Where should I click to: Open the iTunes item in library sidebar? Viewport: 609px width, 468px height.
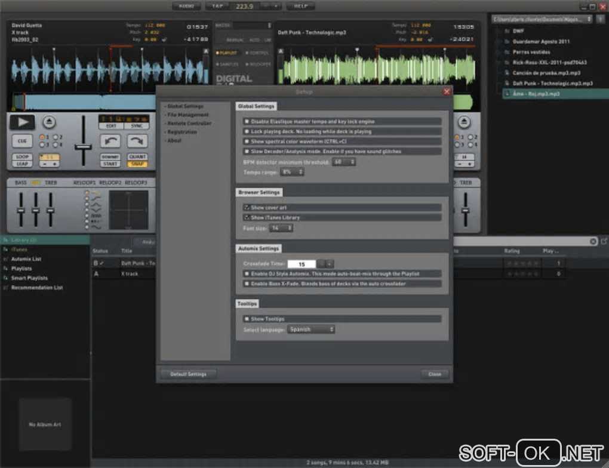[19, 250]
